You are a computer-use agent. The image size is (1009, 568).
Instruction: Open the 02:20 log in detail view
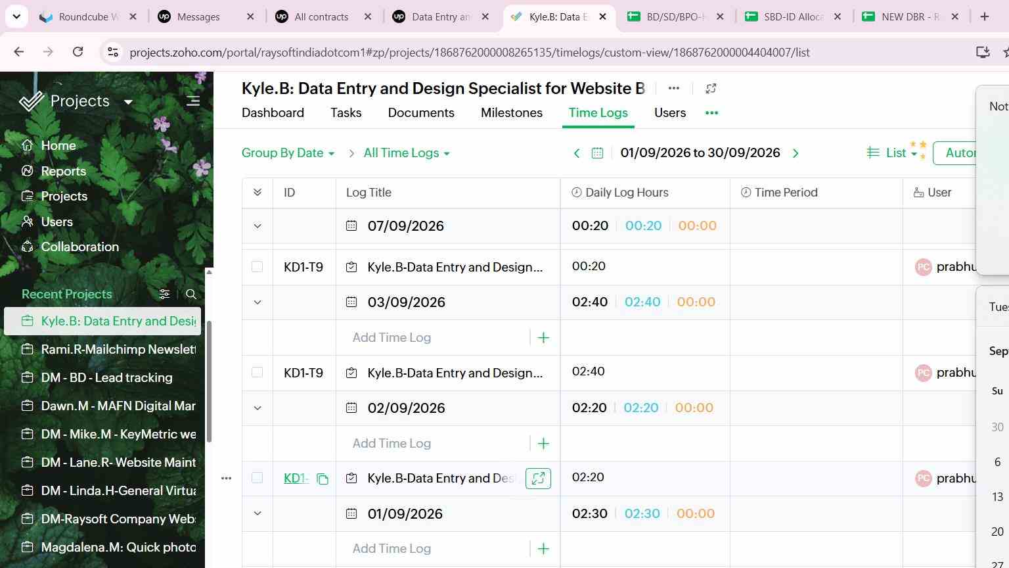tap(538, 479)
